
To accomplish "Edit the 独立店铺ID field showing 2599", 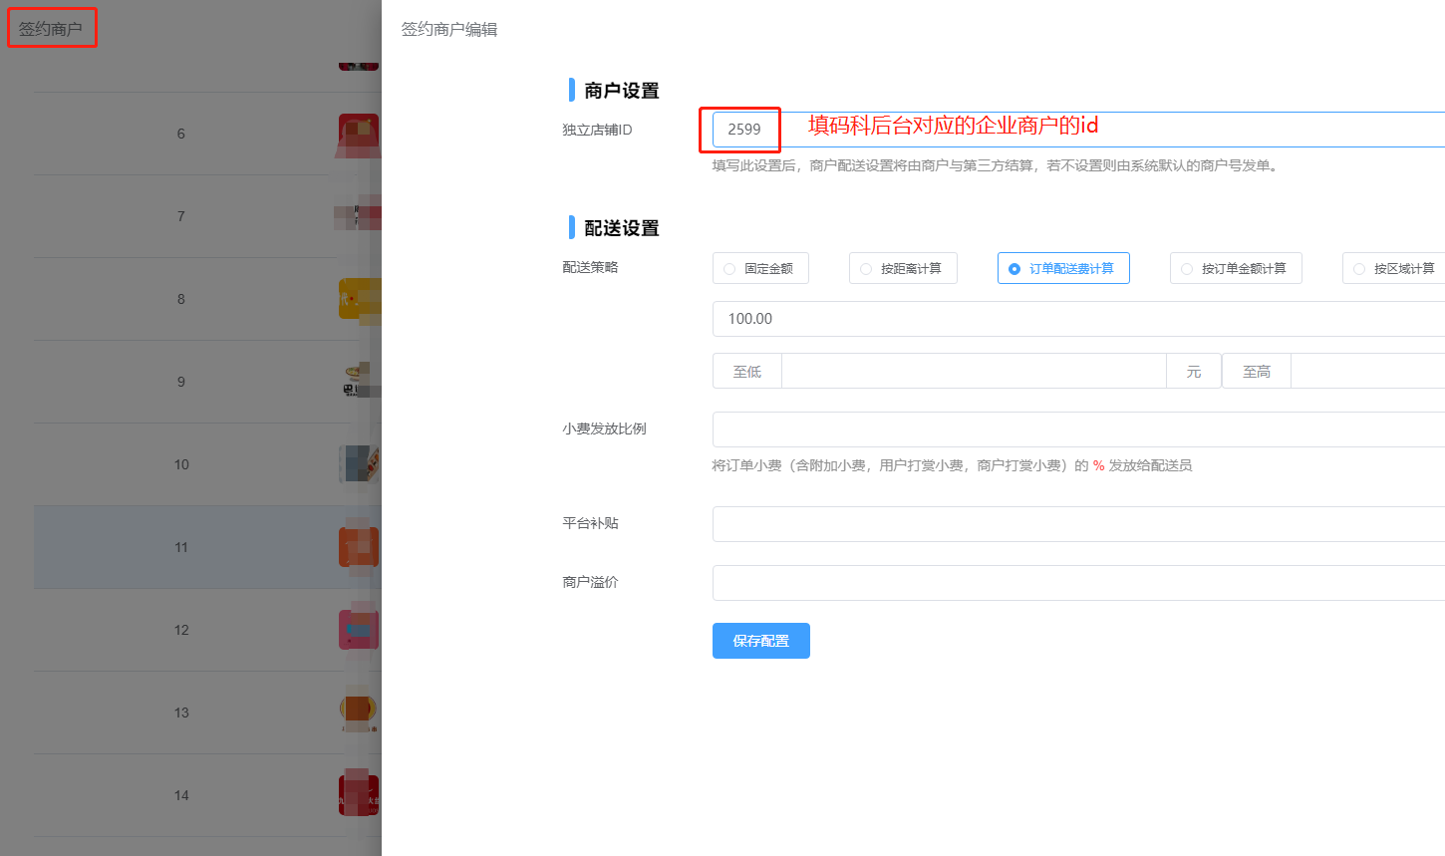I will pyautogui.click(x=740, y=130).
